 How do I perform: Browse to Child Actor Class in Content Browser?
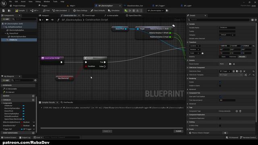(237, 71)
